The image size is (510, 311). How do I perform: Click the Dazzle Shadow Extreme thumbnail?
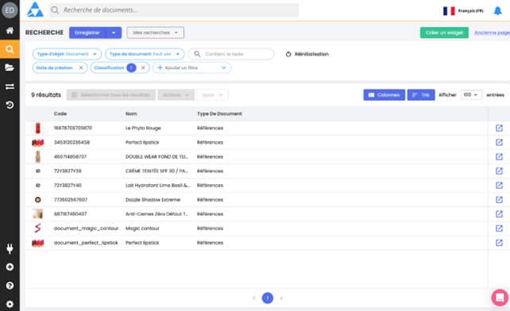pyautogui.click(x=37, y=200)
